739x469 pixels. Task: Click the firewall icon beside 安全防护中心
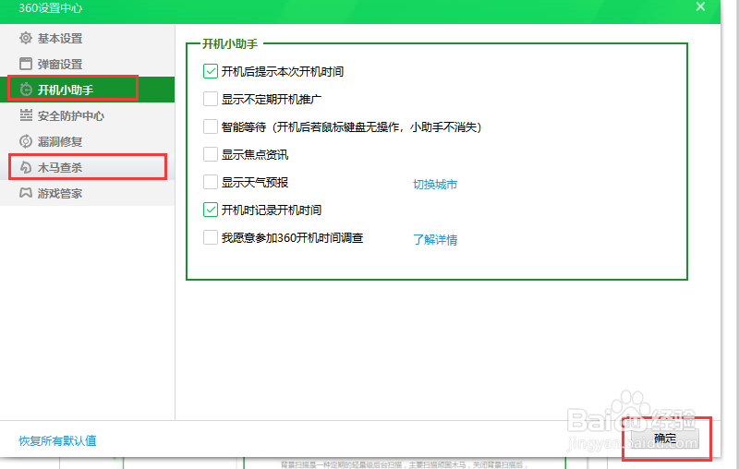tap(26, 115)
